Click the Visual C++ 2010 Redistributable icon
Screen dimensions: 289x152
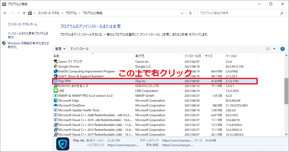[55, 120]
